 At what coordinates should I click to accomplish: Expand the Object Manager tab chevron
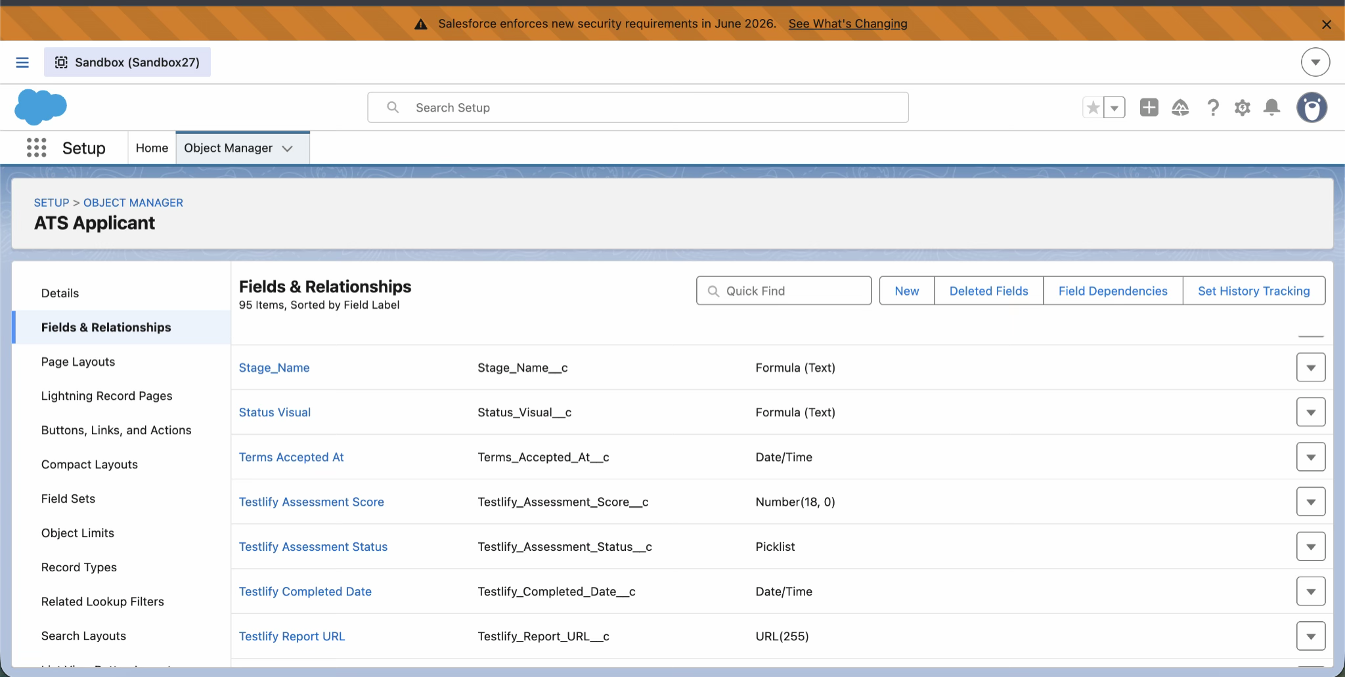pyautogui.click(x=288, y=148)
